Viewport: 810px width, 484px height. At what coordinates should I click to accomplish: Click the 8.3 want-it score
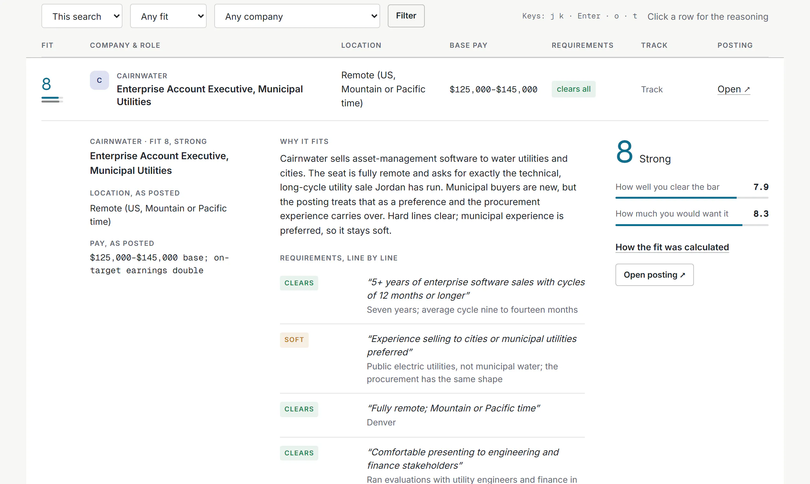coord(761,214)
